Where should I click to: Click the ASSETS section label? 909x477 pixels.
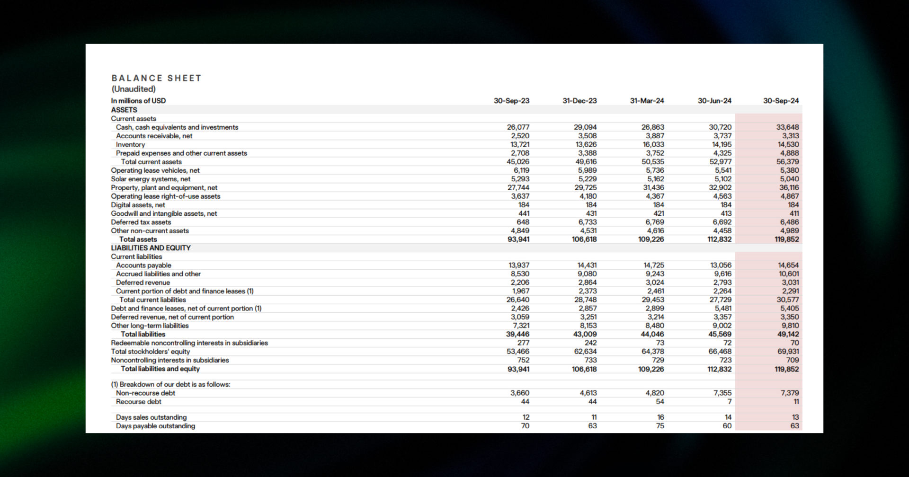pyautogui.click(x=124, y=109)
